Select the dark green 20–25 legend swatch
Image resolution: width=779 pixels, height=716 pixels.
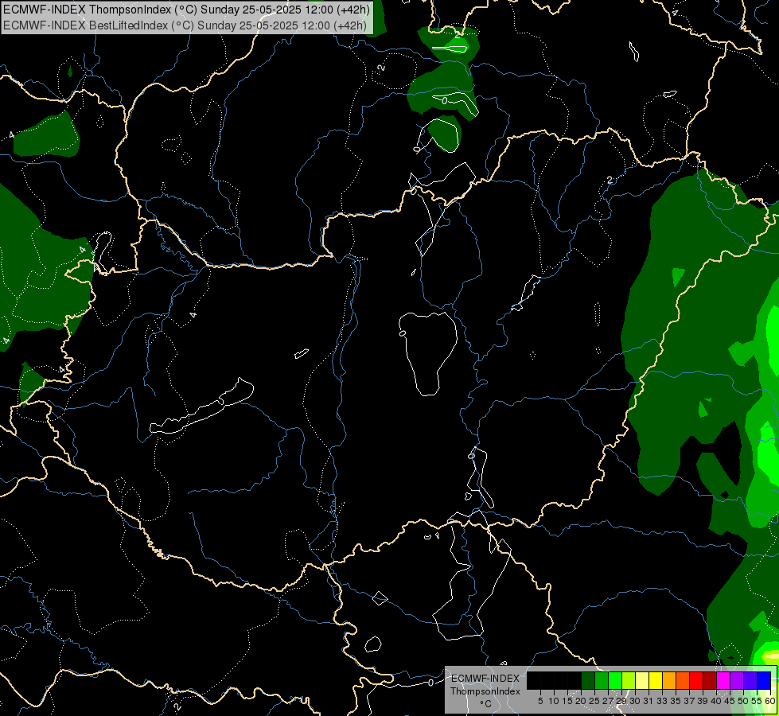[x=588, y=680]
